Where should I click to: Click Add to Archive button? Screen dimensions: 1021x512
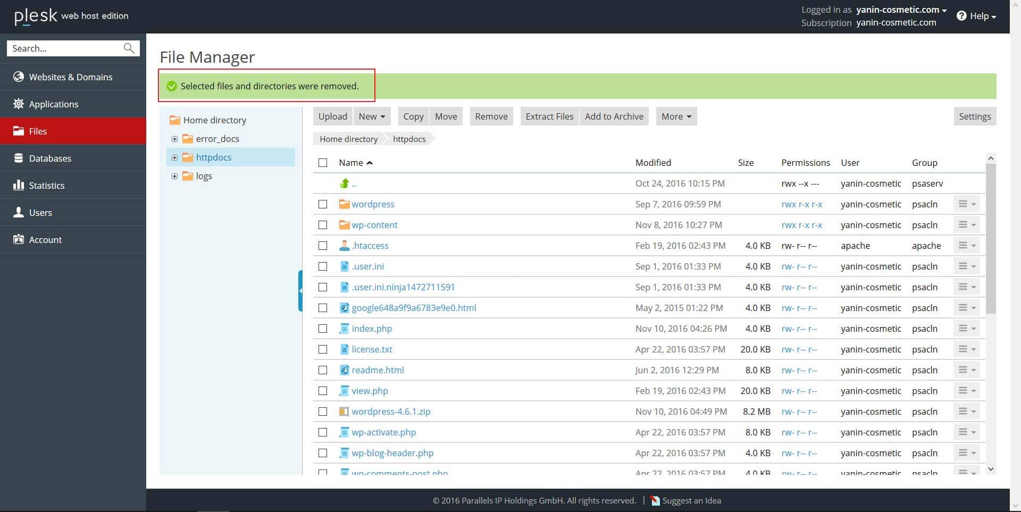tap(614, 116)
